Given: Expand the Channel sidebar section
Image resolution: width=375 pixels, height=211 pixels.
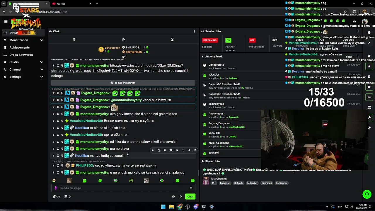Looking at the screenshot, I should click(42, 69).
